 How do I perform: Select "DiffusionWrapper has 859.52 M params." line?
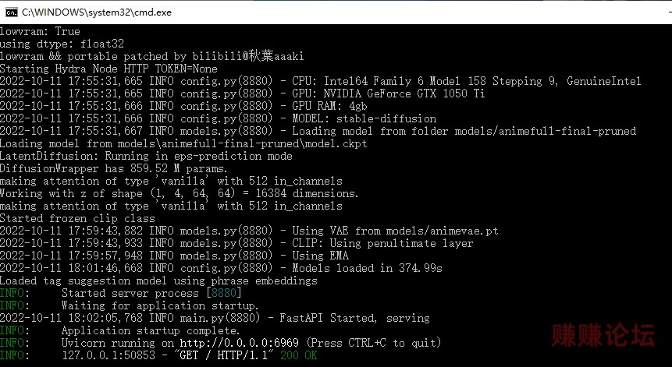tap(114, 168)
